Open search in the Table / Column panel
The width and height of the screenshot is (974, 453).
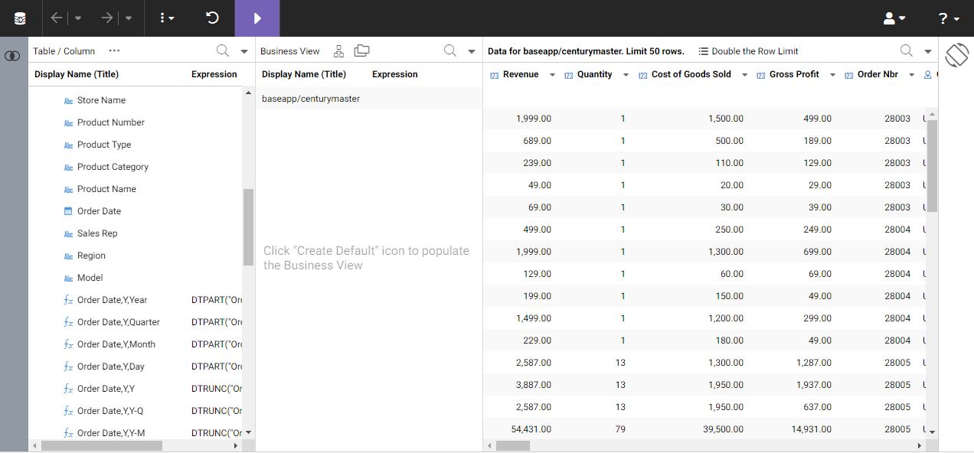pos(222,51)
